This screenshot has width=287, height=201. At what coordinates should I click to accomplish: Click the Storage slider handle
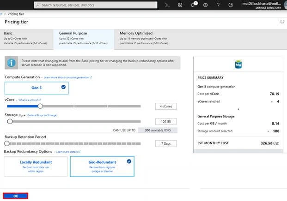(10, 121)
